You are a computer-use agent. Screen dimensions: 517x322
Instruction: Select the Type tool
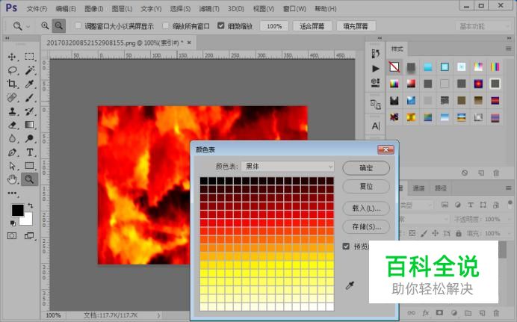point(30,152)
